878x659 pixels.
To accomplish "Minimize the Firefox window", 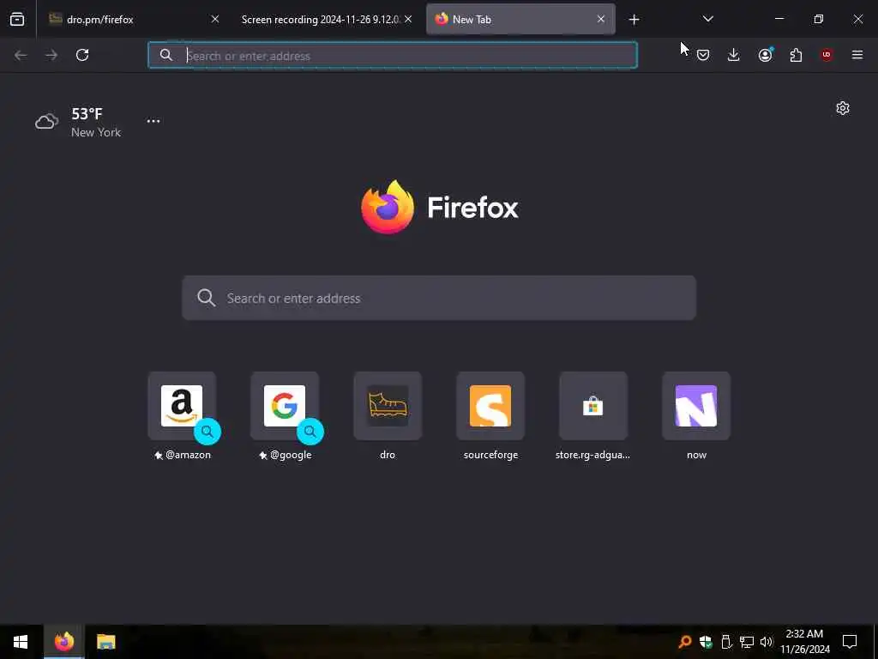I will pyautogui.click(x=779, y=19).
